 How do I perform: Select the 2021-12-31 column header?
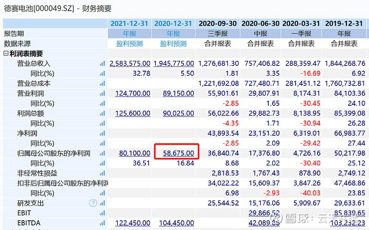point(129,24)
